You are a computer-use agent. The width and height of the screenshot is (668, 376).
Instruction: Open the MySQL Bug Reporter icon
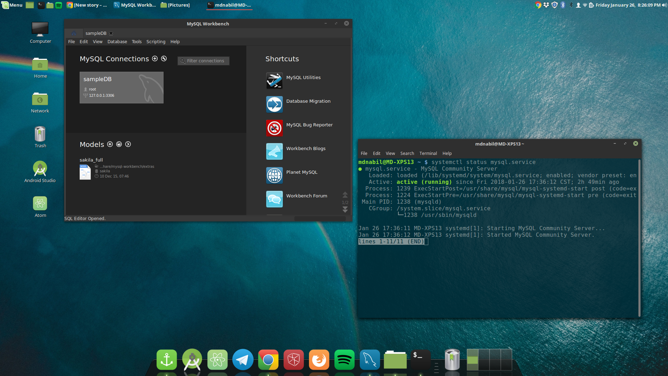(x=275, y=128)
